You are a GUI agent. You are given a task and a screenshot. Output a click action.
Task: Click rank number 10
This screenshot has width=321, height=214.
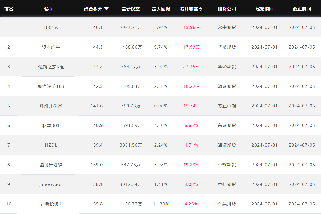[x=9, y=204]
